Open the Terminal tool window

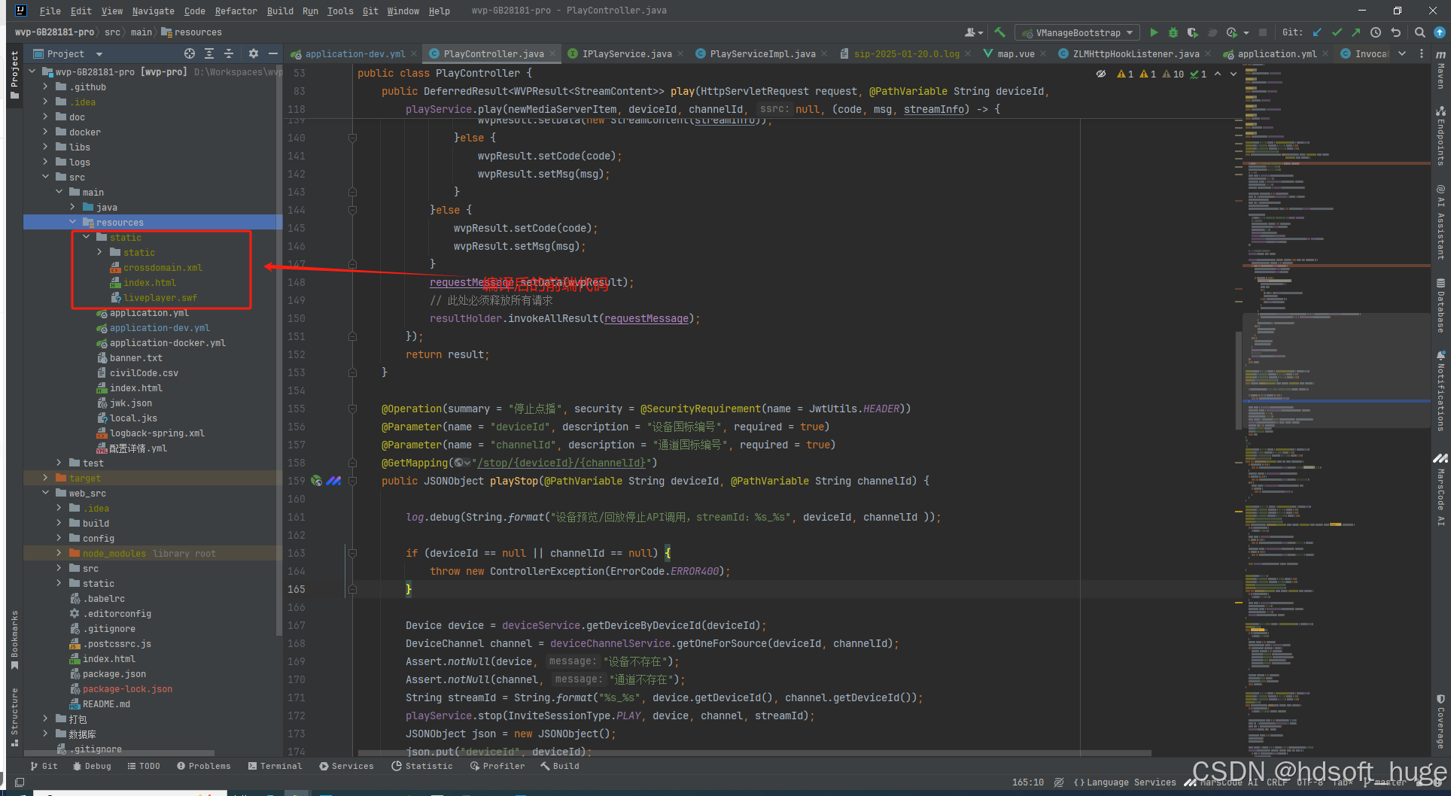[275, 766]
